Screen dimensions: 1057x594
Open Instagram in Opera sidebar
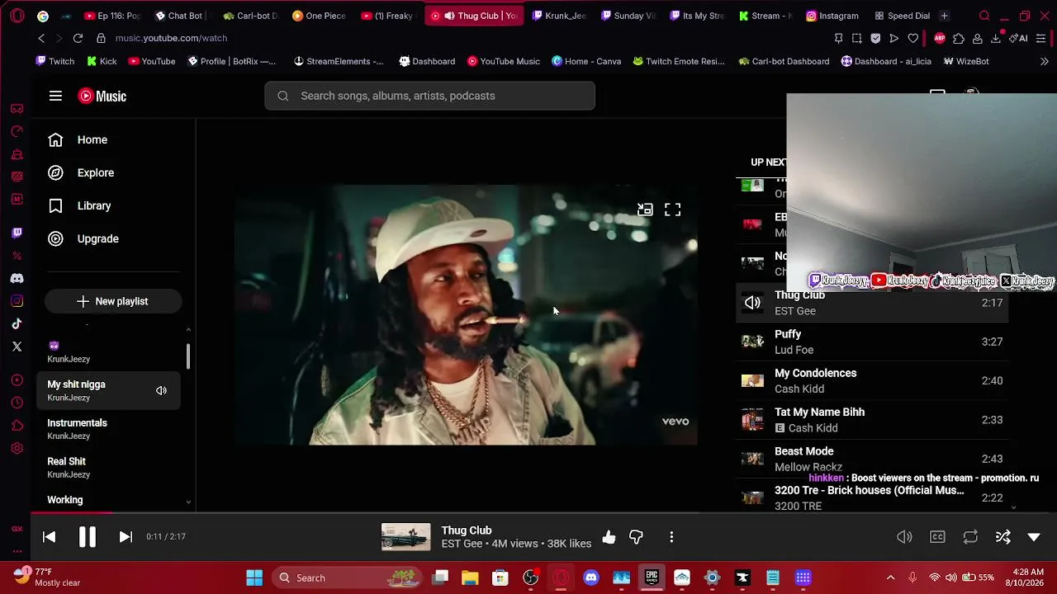[x=17, y=301]
